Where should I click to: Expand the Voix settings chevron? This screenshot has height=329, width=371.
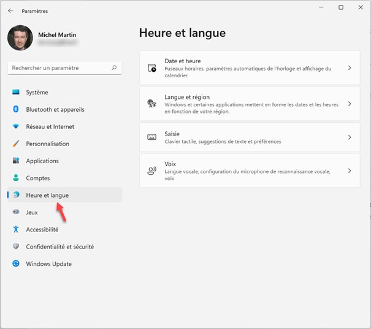(x=350, y=171)
